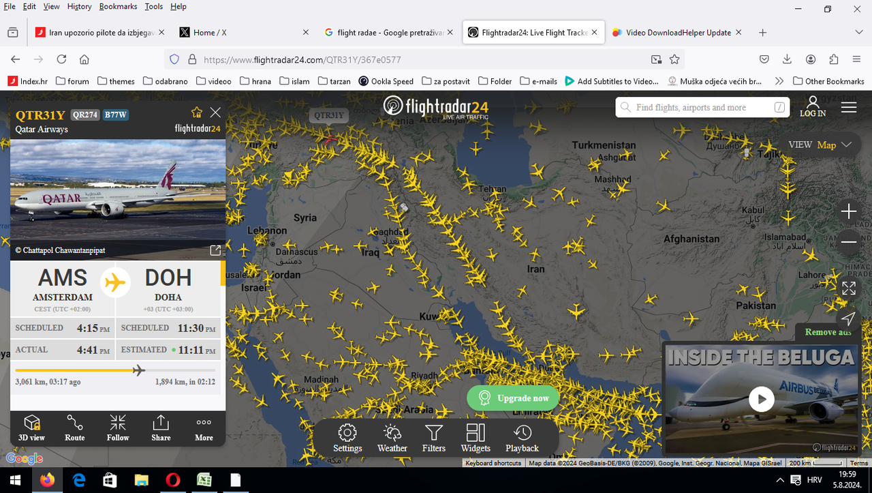Screen dimensions: 872x493
Task: Share flight QTR31Y
Action: tap(161, 428)
